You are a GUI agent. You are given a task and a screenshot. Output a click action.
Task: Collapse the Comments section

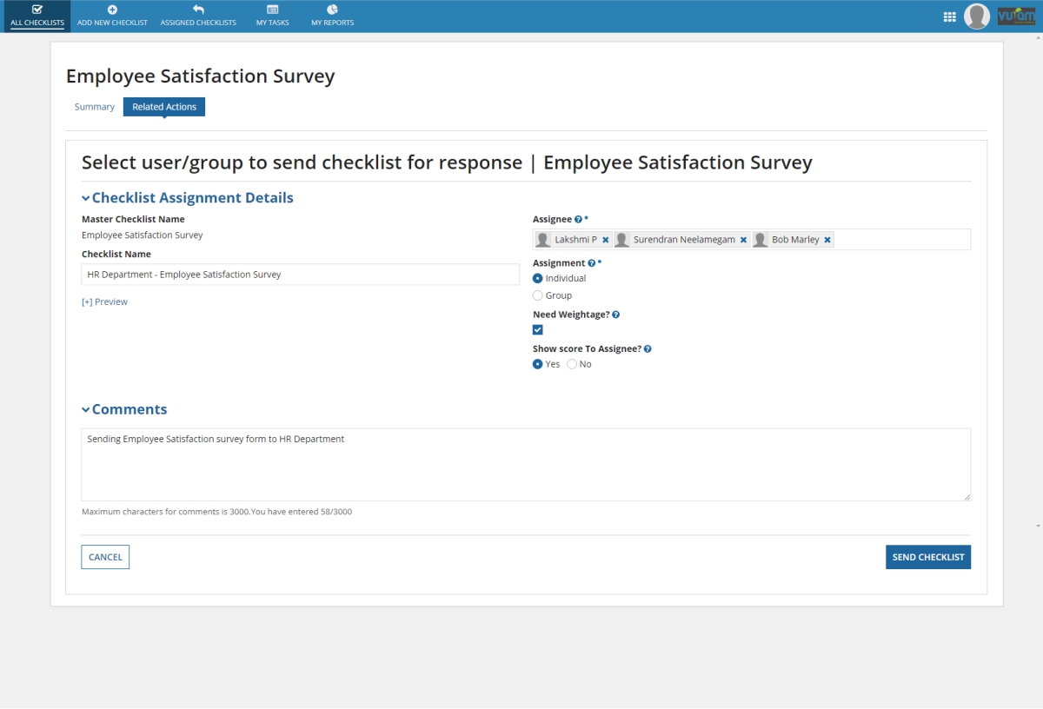[86, 409]
